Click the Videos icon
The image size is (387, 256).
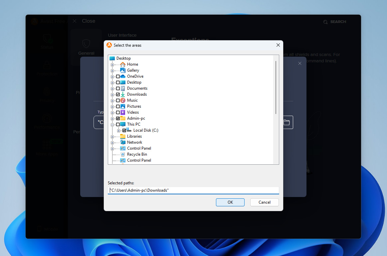click(x=123, y=112)
